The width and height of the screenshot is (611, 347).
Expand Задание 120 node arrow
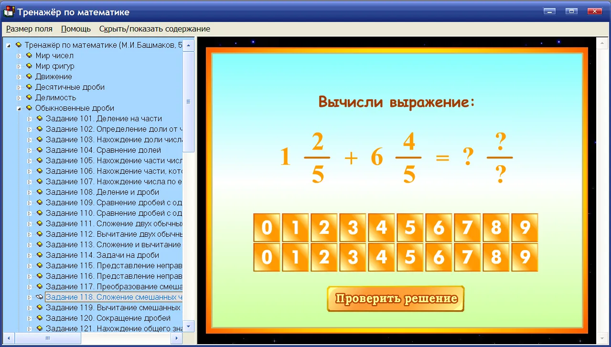[30, 318]
